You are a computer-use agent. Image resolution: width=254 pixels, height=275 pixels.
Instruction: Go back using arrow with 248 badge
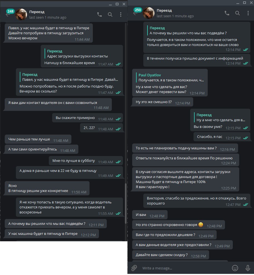(8, 15)
